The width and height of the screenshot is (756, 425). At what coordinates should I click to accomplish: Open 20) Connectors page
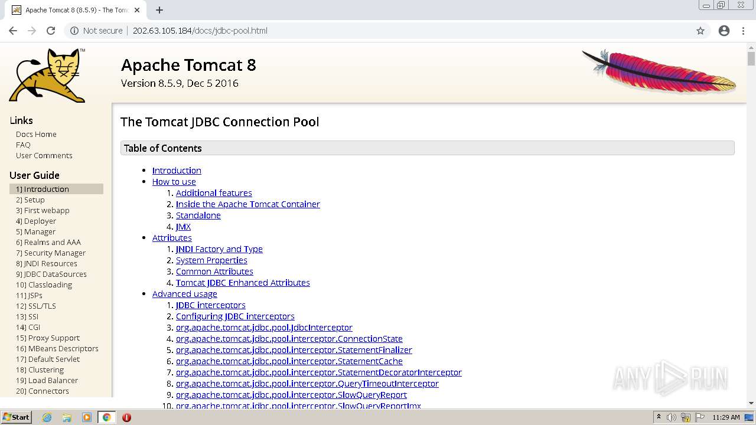43,391
